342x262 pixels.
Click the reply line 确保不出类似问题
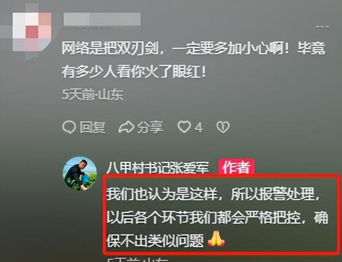point(155,241)
